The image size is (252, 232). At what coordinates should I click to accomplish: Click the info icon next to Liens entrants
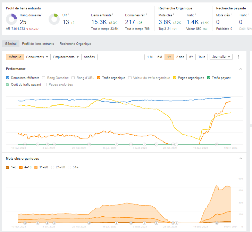click(x=113, y=14)
